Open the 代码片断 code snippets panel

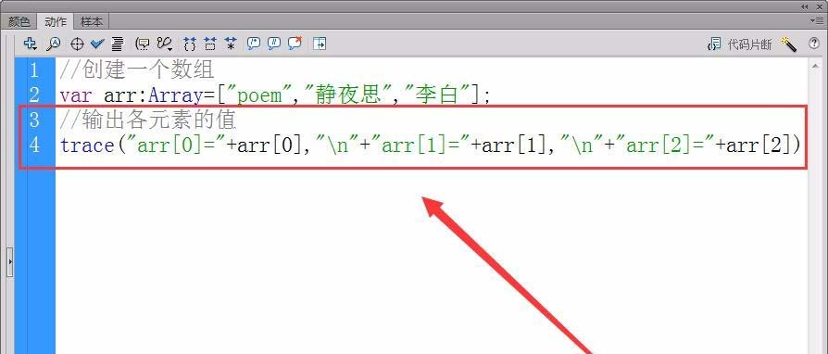point(739,44)
